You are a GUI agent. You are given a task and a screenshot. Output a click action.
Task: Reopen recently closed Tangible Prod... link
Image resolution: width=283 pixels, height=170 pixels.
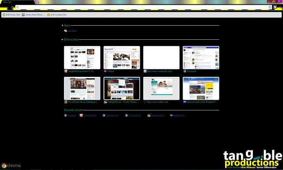111,115
